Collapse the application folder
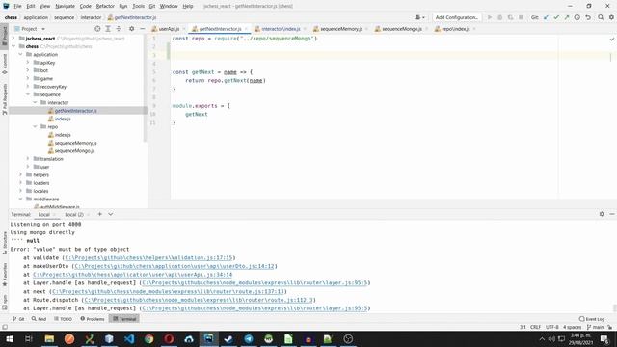 [x=21, y=54]
